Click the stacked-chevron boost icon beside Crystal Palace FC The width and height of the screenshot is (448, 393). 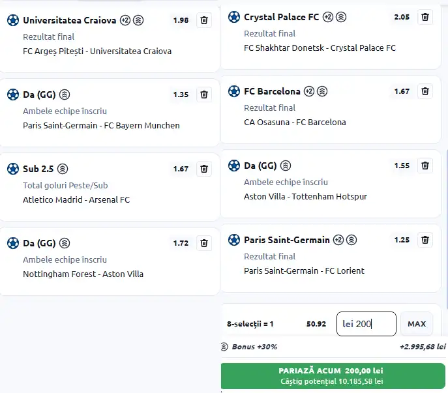341,17
